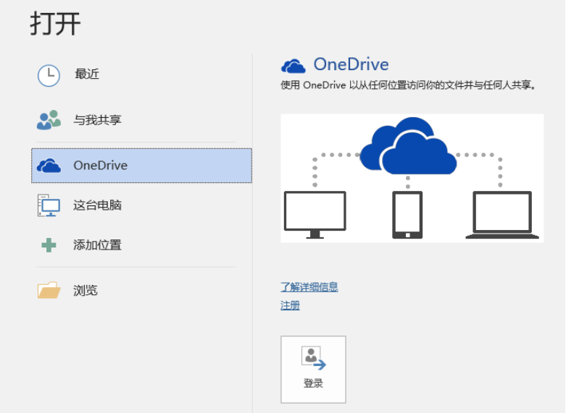The image size is (566, 413).
Task: Open 浏览 to browse for files
Action: pos(86,291)
